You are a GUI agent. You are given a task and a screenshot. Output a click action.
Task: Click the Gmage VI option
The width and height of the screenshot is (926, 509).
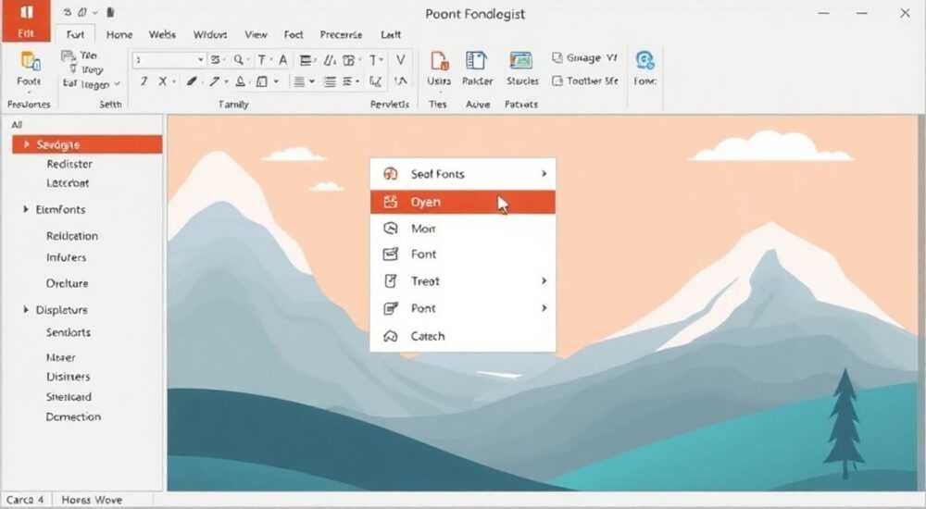pos(584,58)
